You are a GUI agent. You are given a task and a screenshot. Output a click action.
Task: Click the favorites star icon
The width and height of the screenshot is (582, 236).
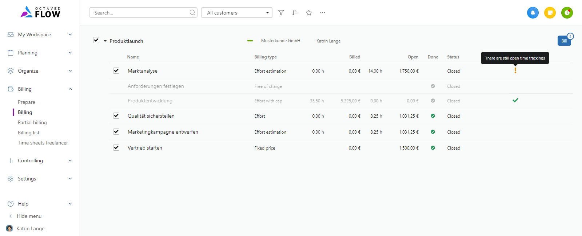point(309,13)
